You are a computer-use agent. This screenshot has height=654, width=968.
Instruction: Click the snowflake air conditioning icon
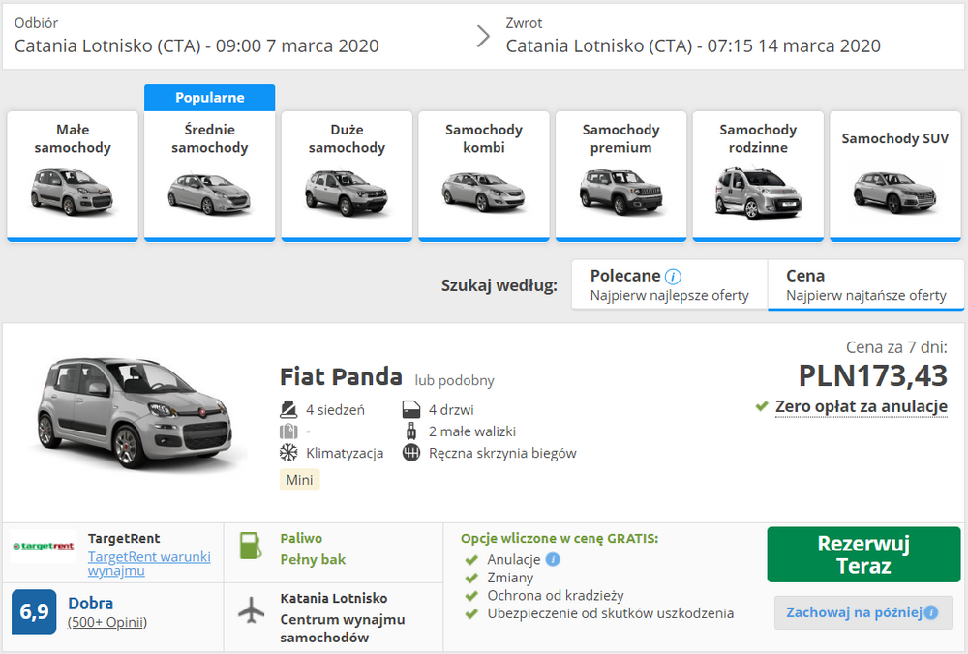click(288, 452)
